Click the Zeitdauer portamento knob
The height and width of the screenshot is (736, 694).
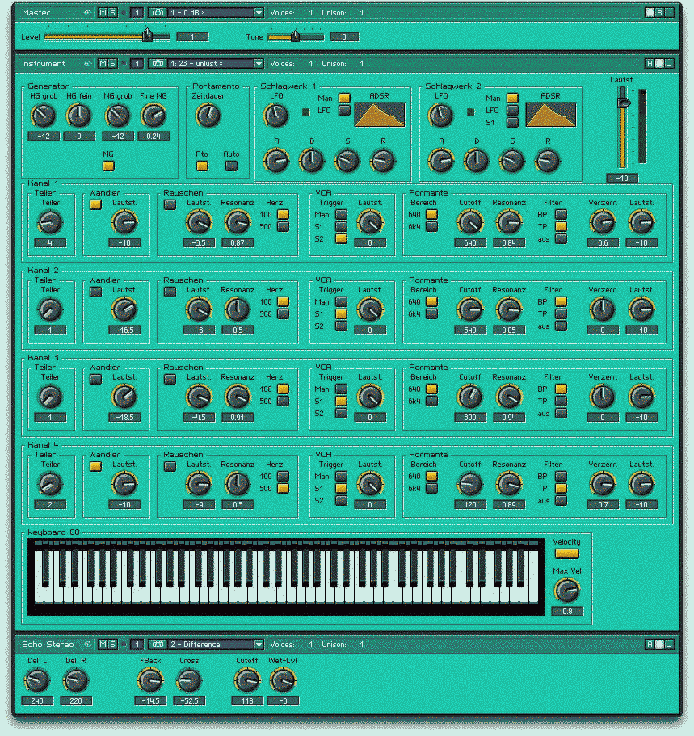(208, 116)
